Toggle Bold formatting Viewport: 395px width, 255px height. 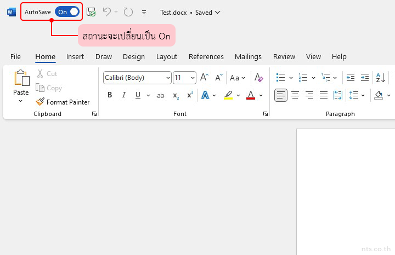(x=110, y=95)
